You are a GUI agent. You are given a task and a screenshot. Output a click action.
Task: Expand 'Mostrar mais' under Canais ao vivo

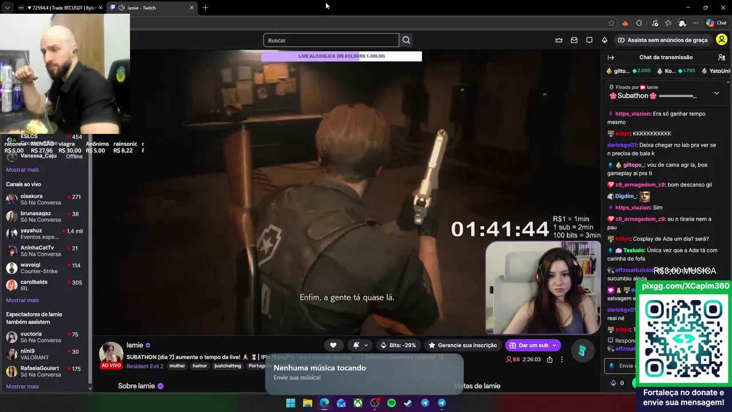tap(22, 300)
